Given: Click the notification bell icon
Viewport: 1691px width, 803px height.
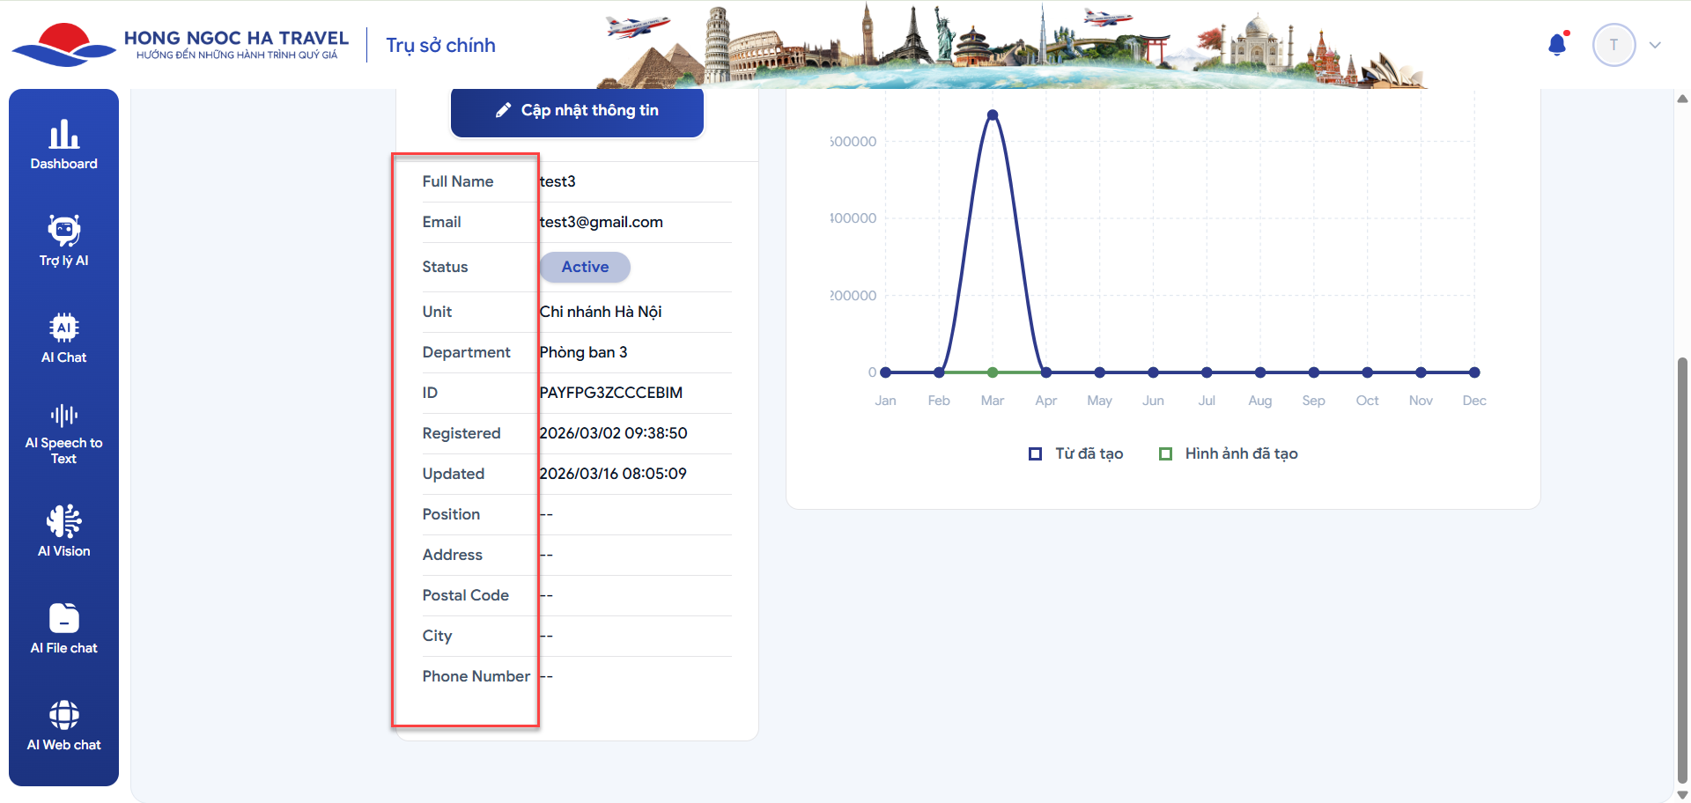Looking at the screenshot, I should click(x=1557, y=45).
